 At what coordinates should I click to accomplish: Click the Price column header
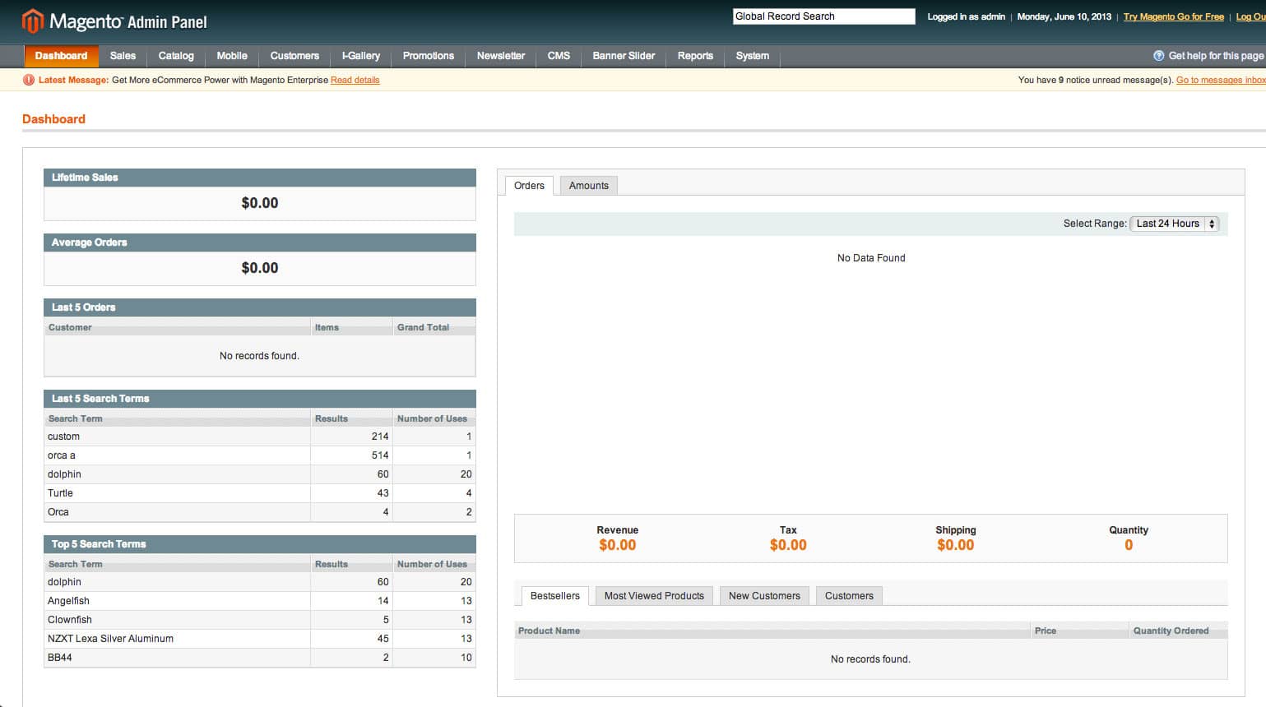coord(1080,631)
